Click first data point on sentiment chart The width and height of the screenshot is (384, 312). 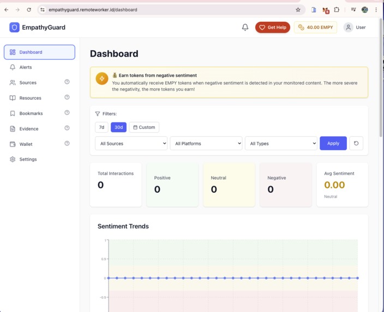109,278
